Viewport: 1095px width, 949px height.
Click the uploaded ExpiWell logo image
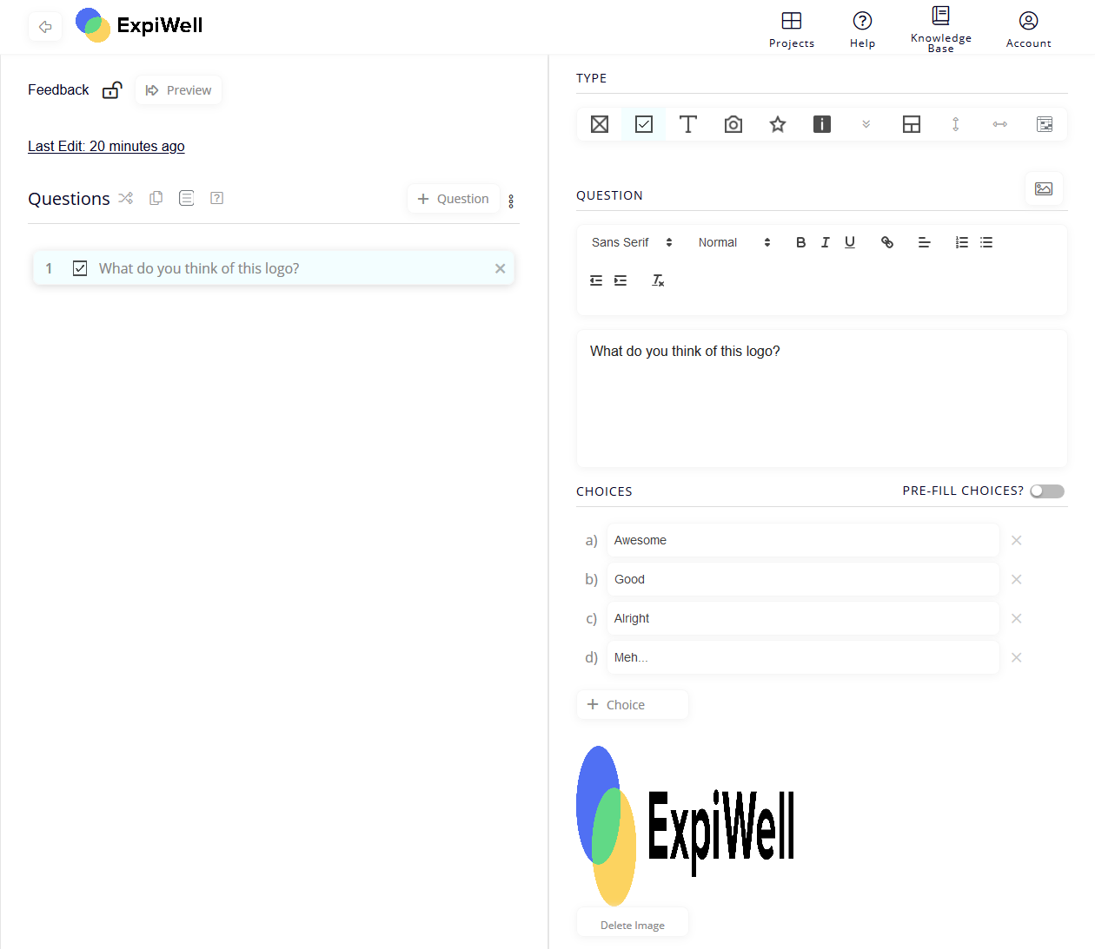tap(686, 826)
